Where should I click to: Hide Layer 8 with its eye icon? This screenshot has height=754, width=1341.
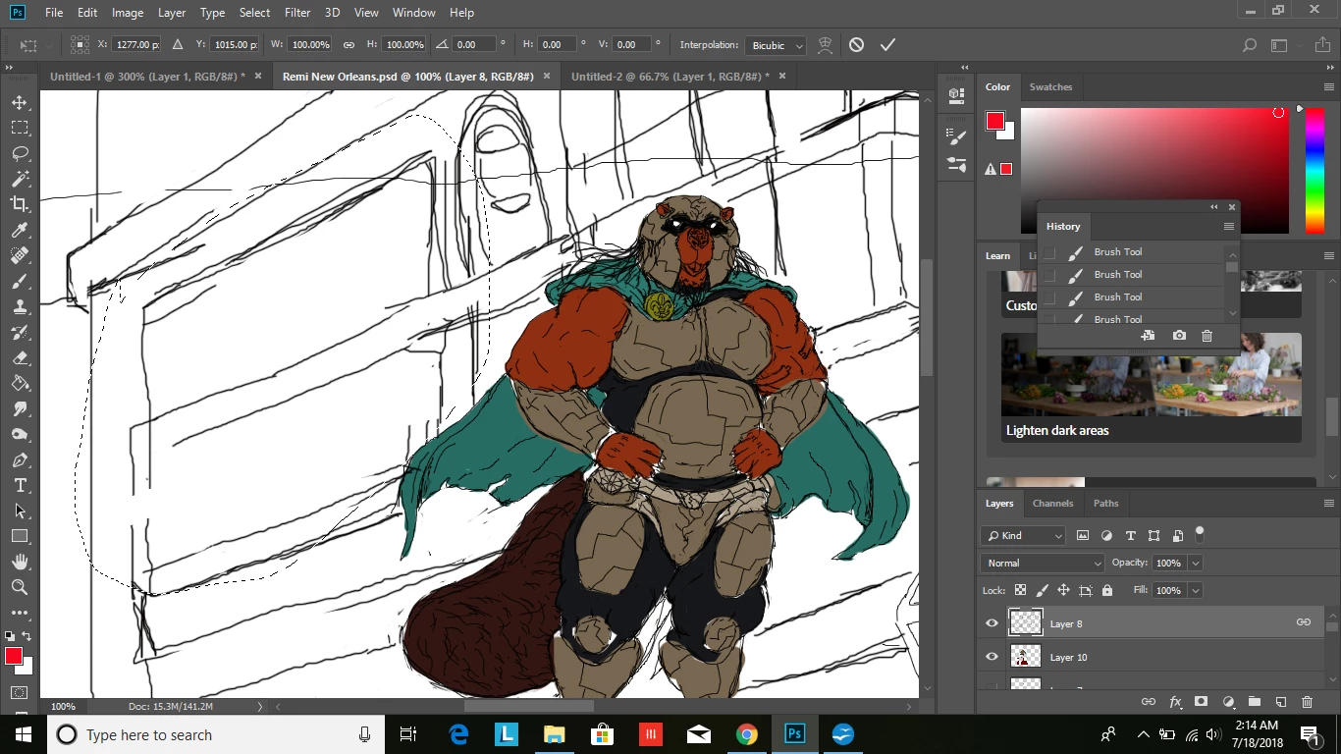992,623
